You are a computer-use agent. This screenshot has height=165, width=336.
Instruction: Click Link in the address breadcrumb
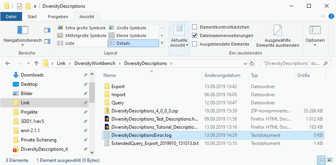(x=61, y=63)
